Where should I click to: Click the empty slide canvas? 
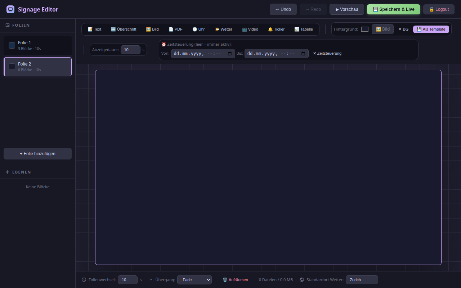268,167
